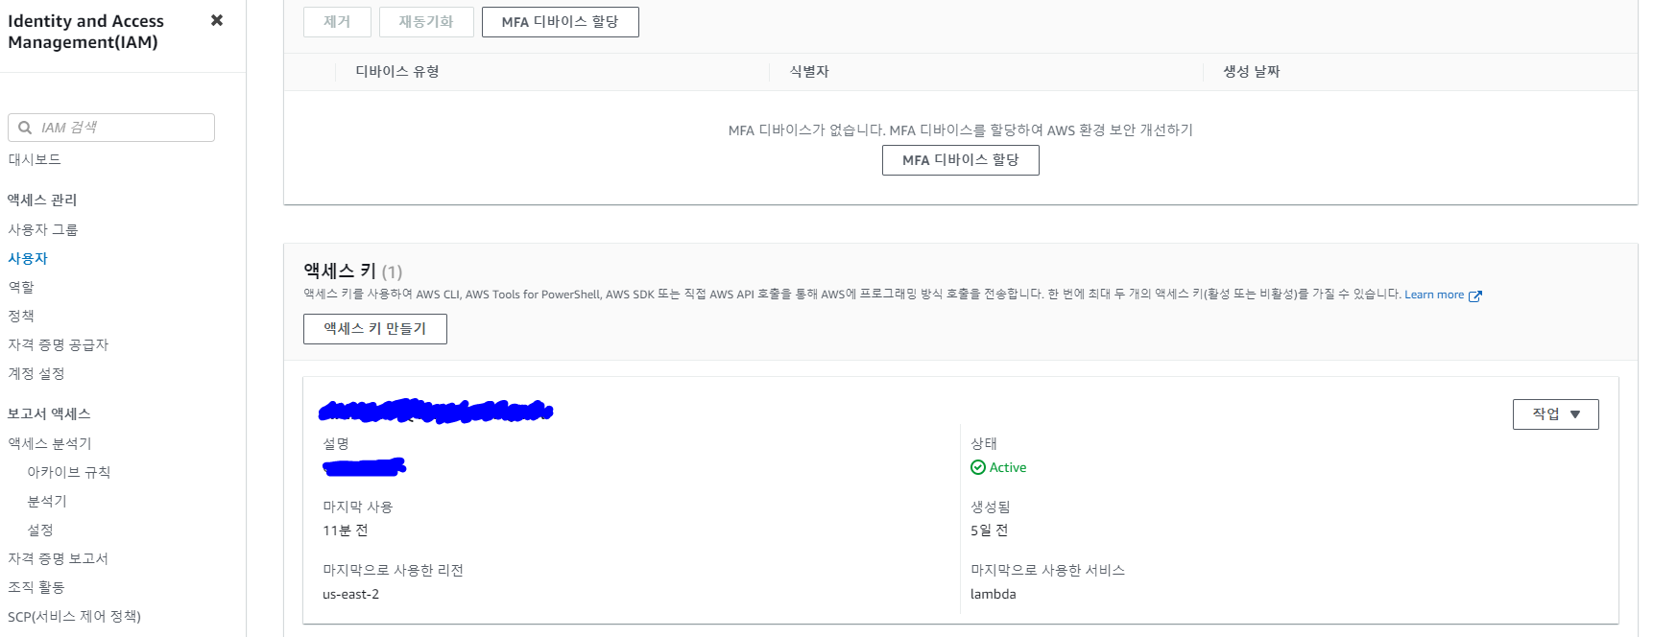Click the search magnifier icon in IAM search
This screenshot has width=1653, height=637.
click(25, 128)
